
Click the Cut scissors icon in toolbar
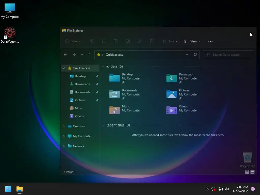coord(91,41)
